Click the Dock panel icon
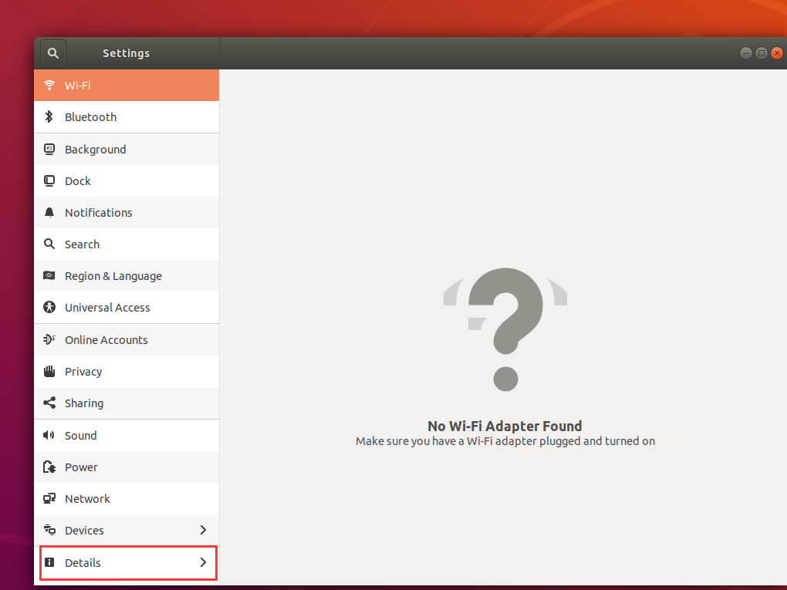This screenshot has height=590, width=787. click(49, 180)
